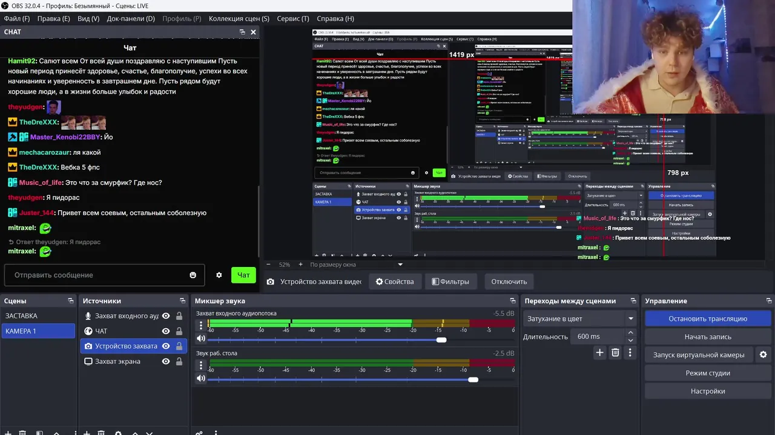Lock the Захват экрана source
Image resolution: width=775 pixels, height=435 pixels.
(179, 361)
